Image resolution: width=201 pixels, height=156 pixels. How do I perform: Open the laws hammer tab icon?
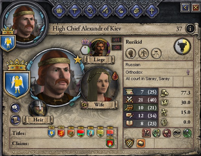tap(75, 11)
